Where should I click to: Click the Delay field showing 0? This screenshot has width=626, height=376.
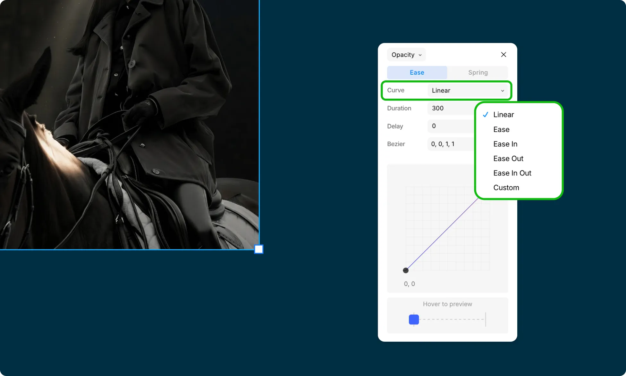tap(451, 126)
